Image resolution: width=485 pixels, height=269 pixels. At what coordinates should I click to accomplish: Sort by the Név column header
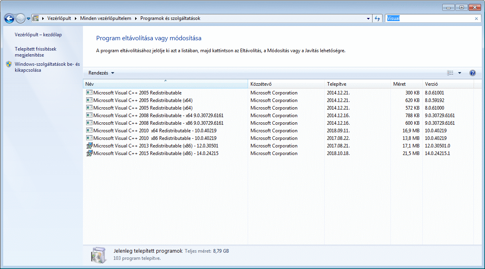click(x=165, y=84)
